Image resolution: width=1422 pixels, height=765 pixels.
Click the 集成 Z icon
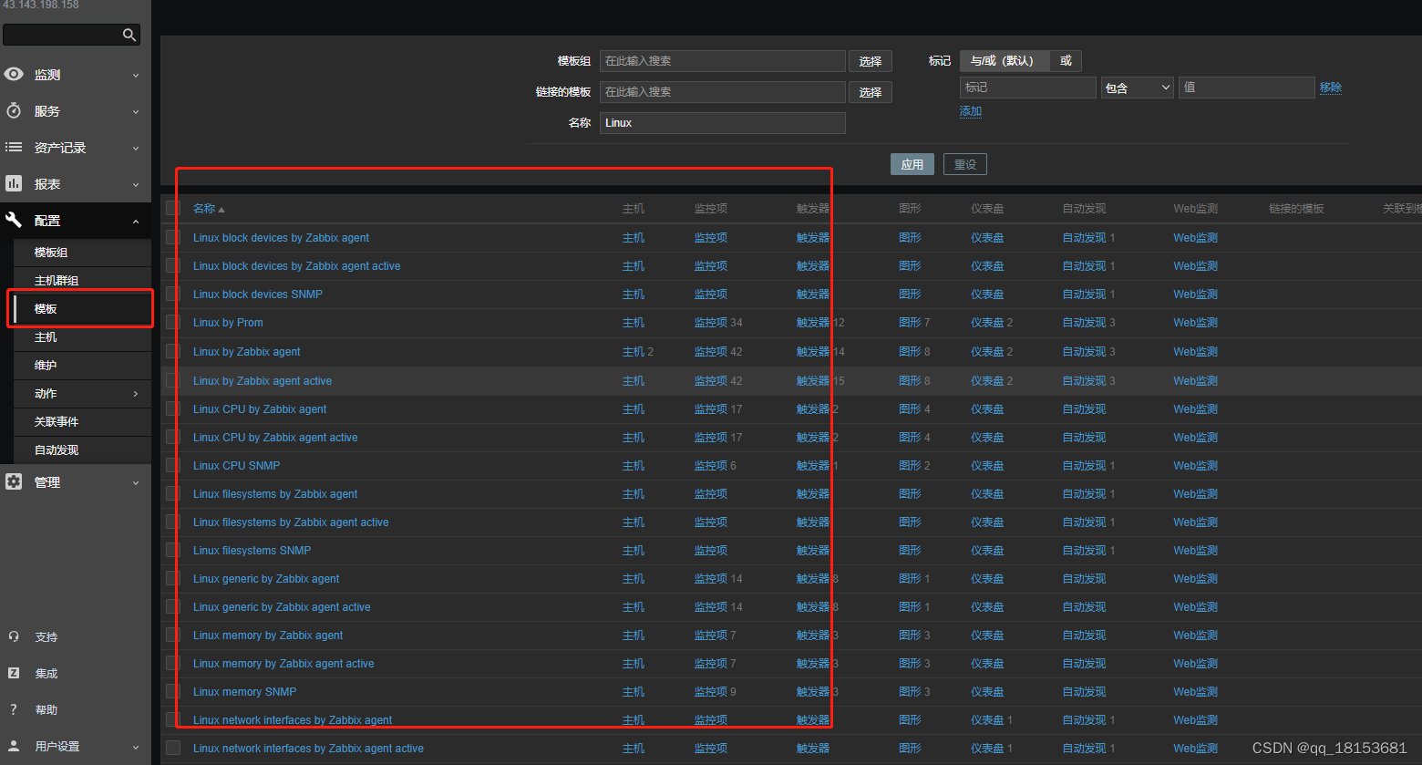point(14,673)
